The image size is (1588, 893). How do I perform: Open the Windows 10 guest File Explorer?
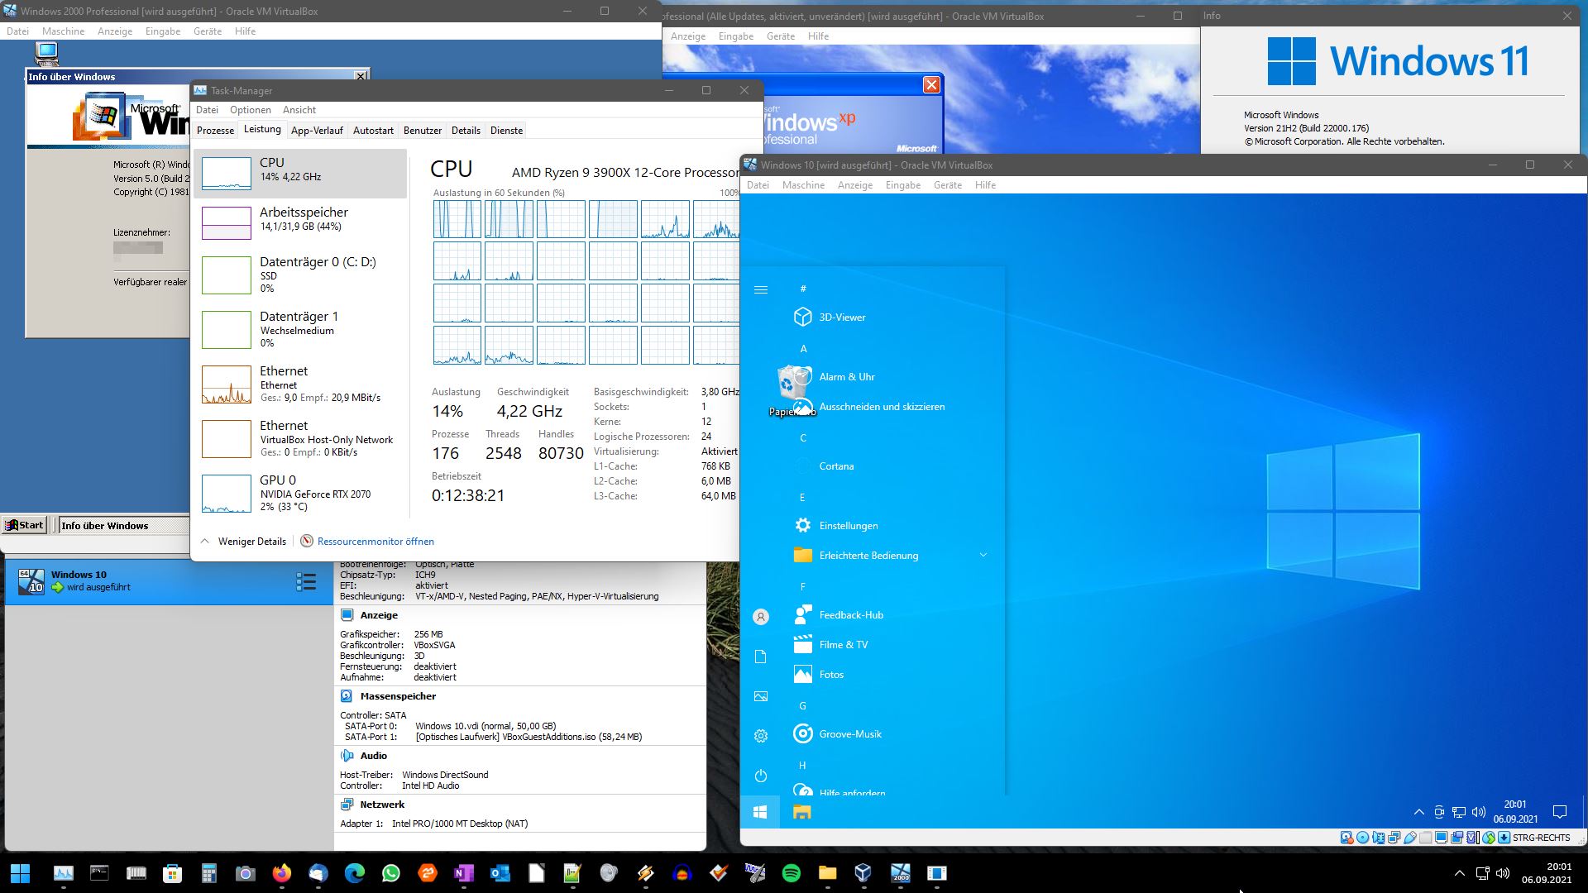click(x=801, y=812)
